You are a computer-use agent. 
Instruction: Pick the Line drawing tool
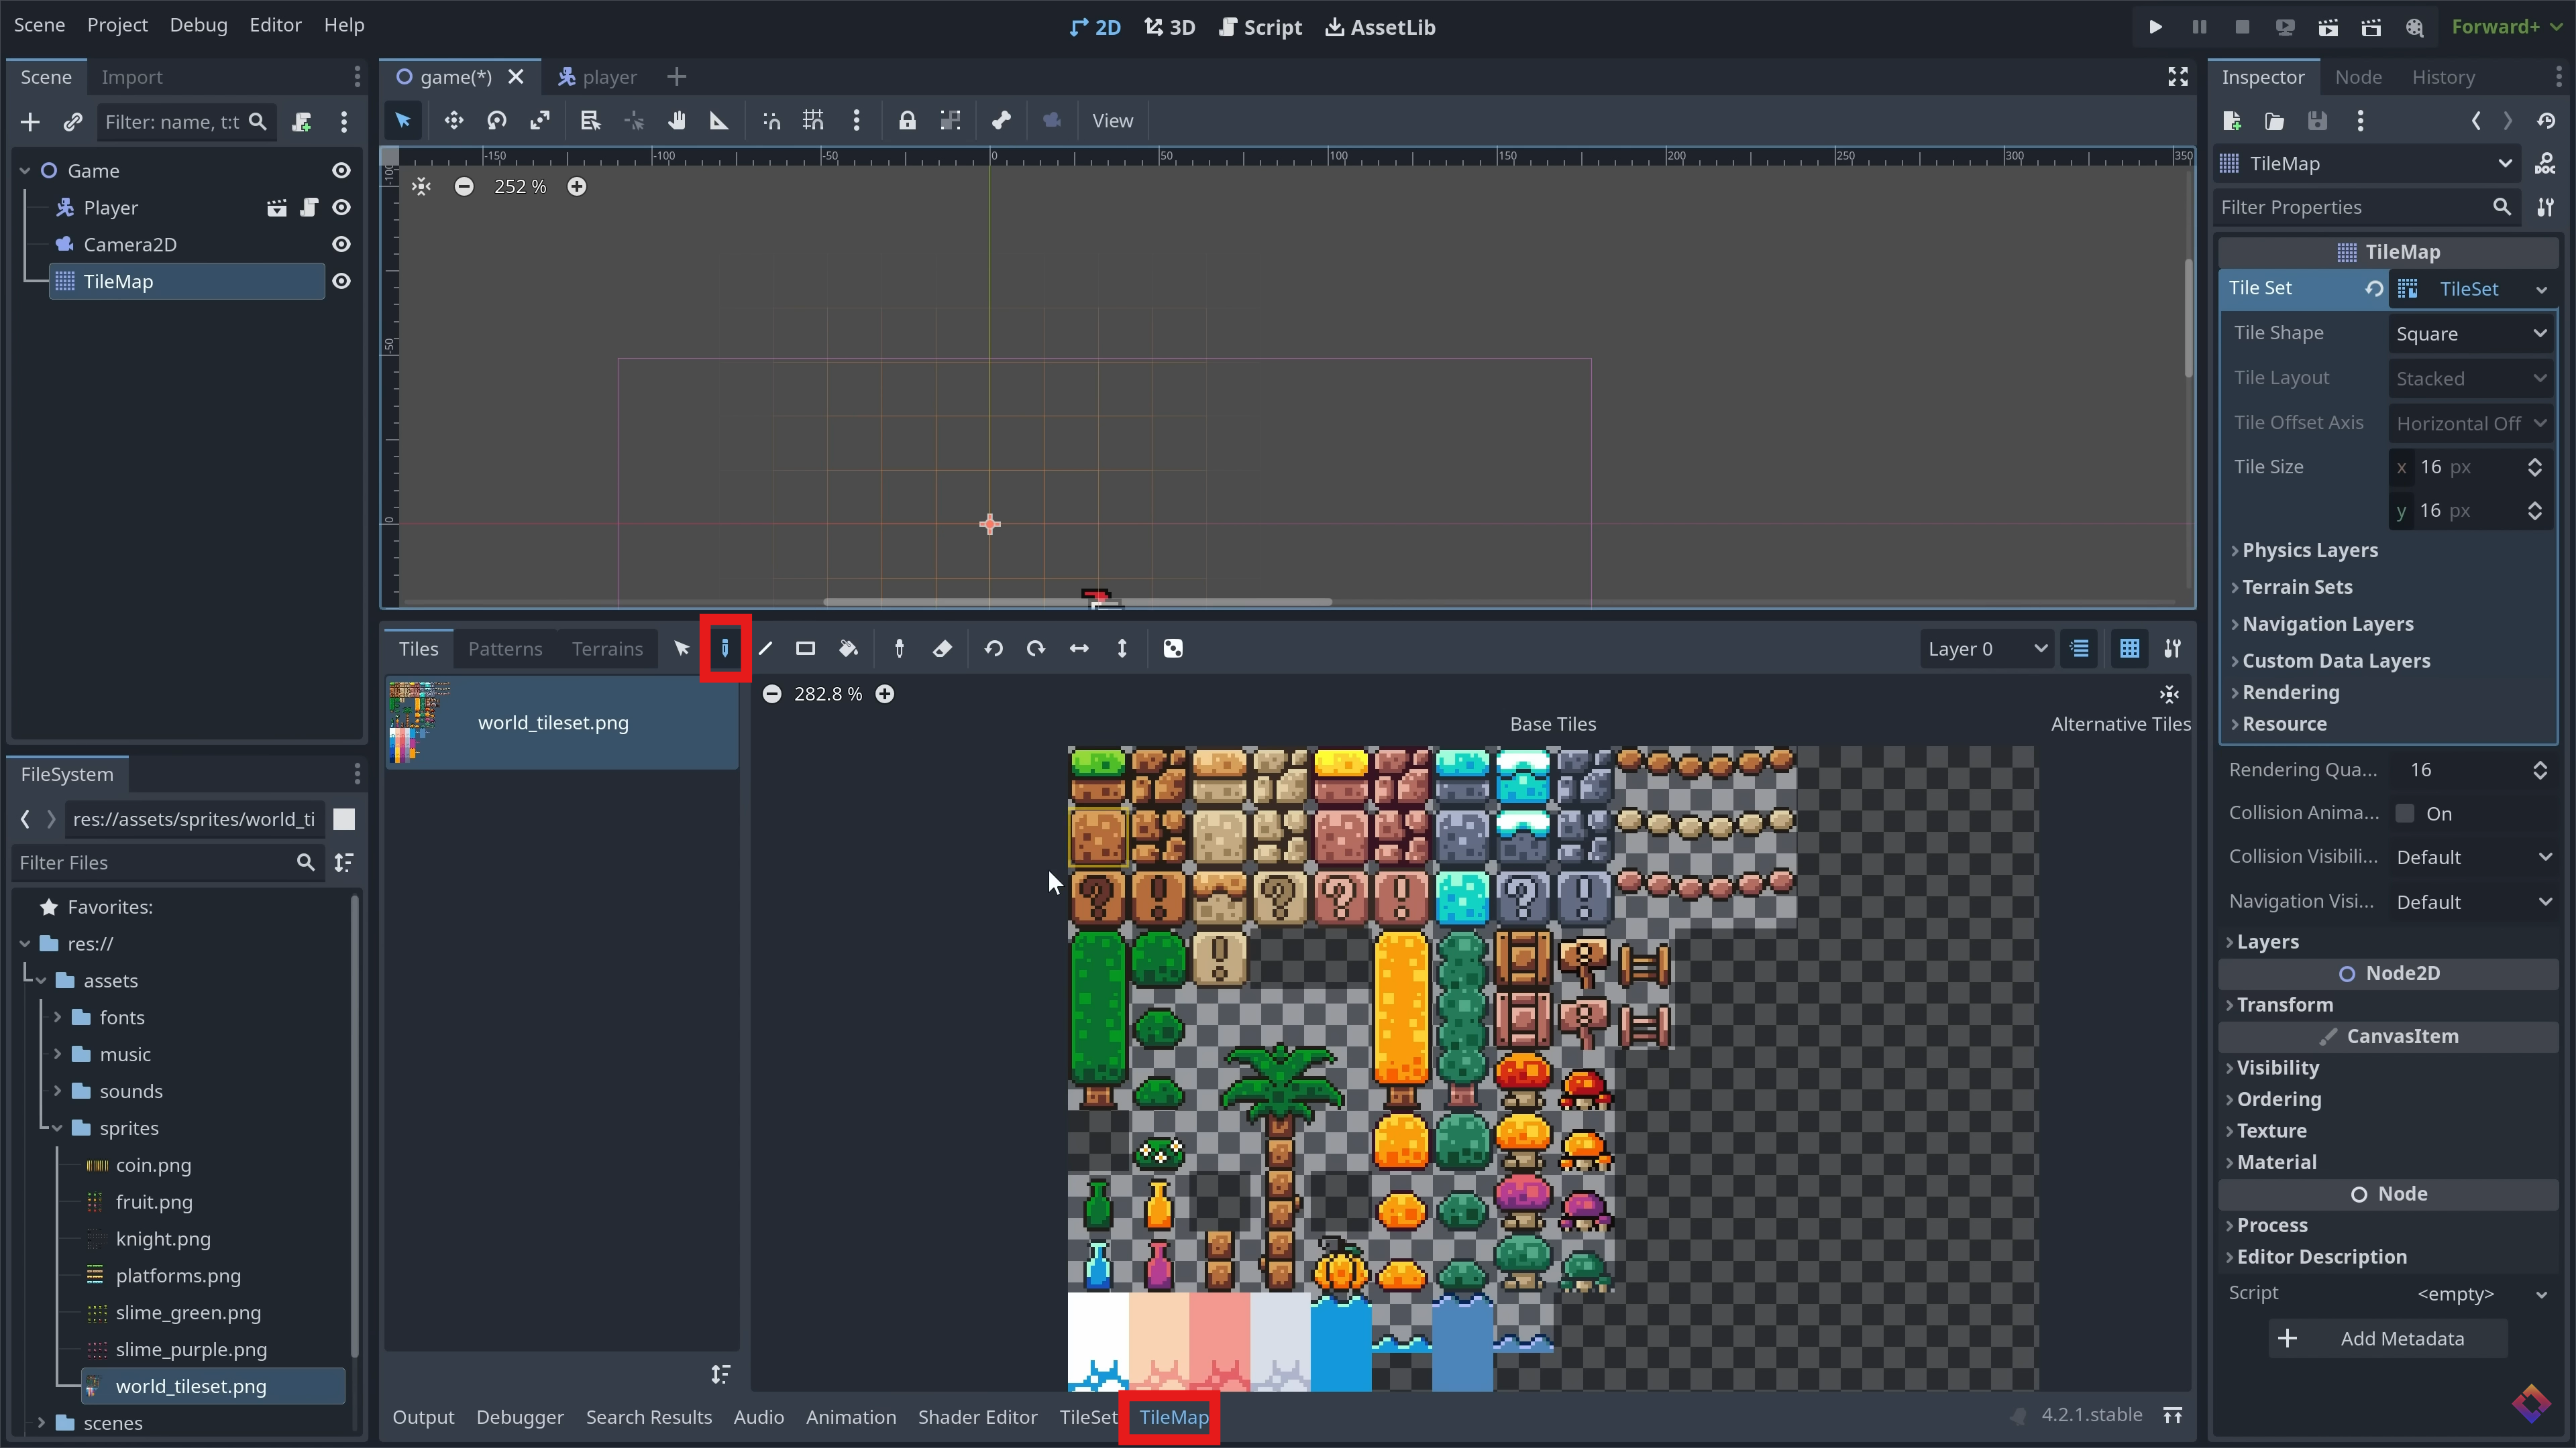(765, 648)
